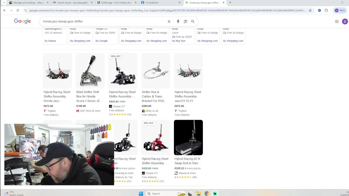Submit search with the magnifier icon
Screen dimensions: 349x196
coord(193,22)
